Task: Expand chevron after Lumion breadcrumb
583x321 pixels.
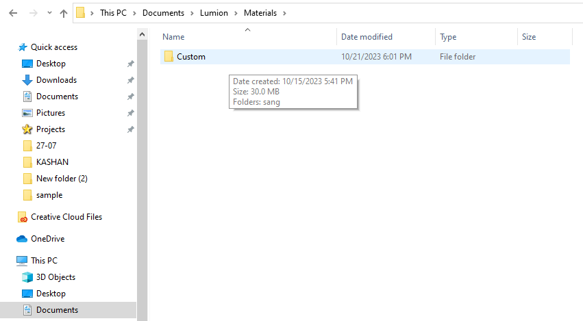Action: (236, 13)
